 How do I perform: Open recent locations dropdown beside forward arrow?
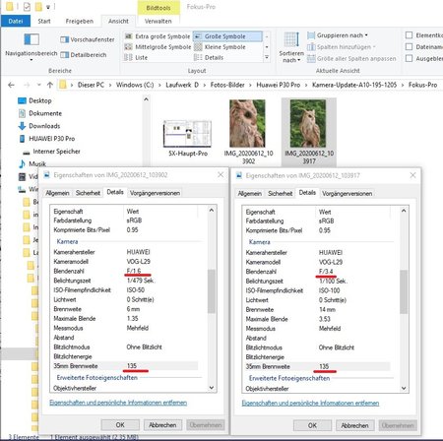[x=38, y=85]
